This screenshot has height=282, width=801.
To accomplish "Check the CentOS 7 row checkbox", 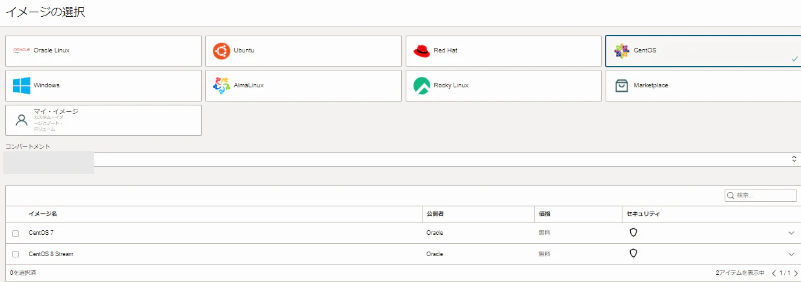I will [x=16, y=233].
